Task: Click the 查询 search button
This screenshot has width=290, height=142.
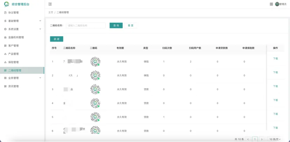Action: pyautogui.click(x=116, y=25)
